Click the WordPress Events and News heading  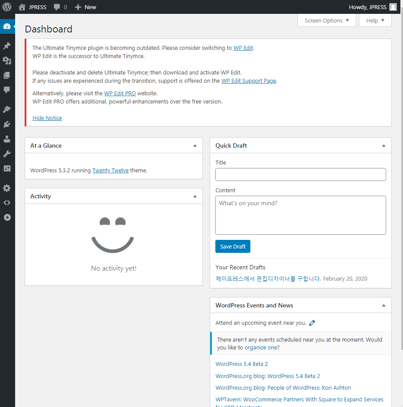[254, 305]
